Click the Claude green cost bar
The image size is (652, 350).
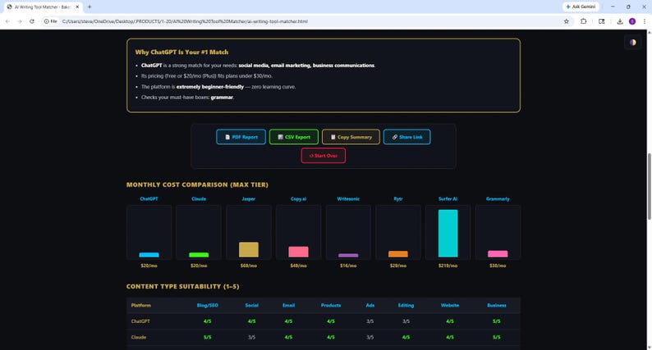(x=199, y=254)
